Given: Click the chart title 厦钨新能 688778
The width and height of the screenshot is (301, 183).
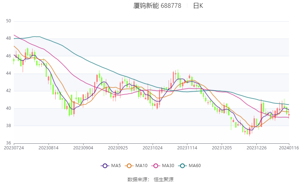Looking at the screenshot, I should tap(157, 6).
